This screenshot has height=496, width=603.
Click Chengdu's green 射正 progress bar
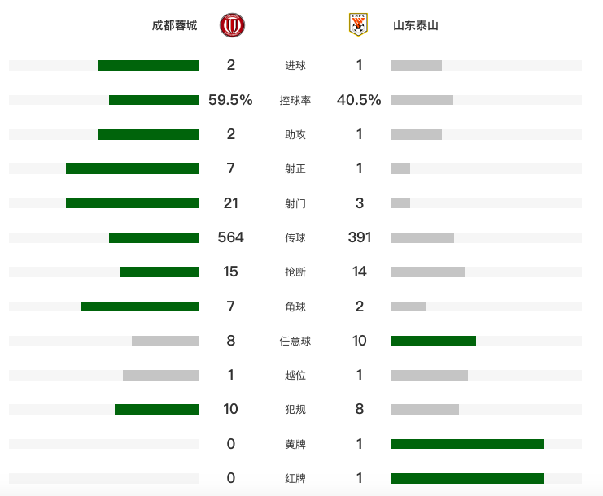coord(133,168)
